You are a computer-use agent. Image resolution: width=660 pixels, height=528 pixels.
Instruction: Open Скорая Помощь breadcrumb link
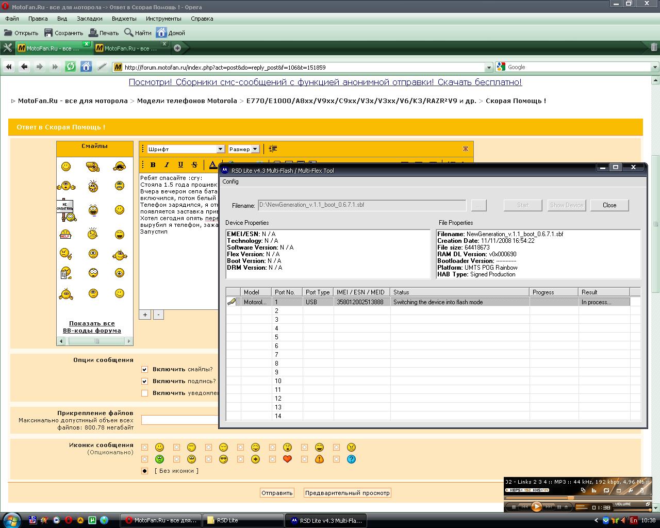coord(516,101)
